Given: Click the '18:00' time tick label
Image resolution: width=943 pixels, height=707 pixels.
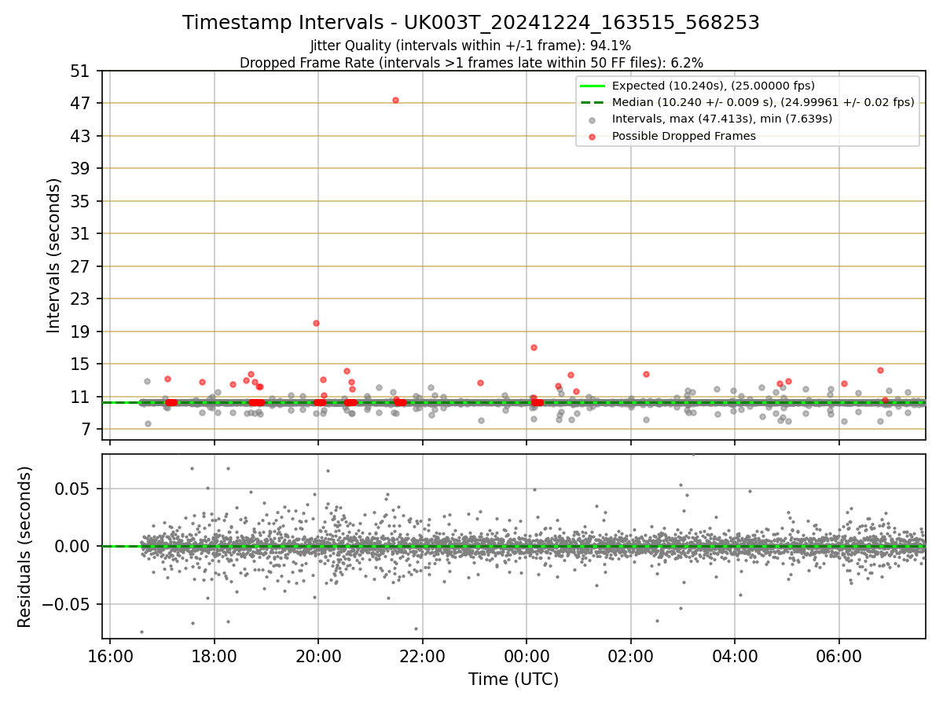Looking at the screenshot, I should pos(215,656).
